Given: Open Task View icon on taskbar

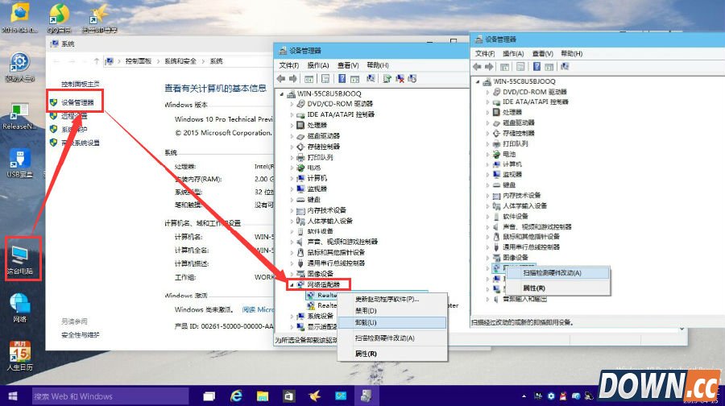Looking at the screenshot, I should point(209,396).
